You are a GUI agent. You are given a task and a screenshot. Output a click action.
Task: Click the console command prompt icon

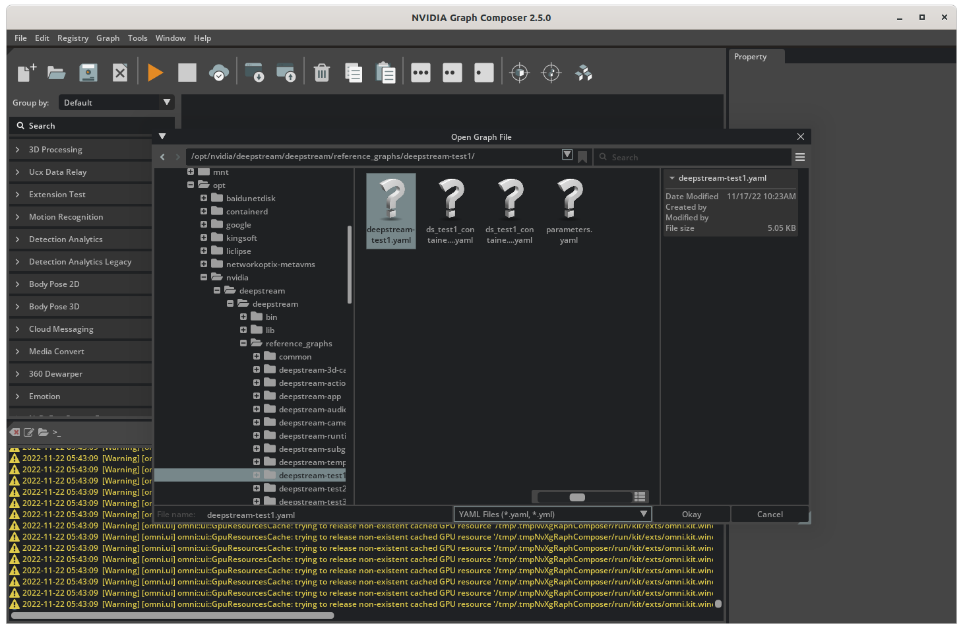57,432
